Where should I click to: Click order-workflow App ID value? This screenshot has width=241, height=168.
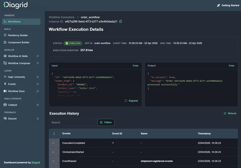tap(102, 43)
